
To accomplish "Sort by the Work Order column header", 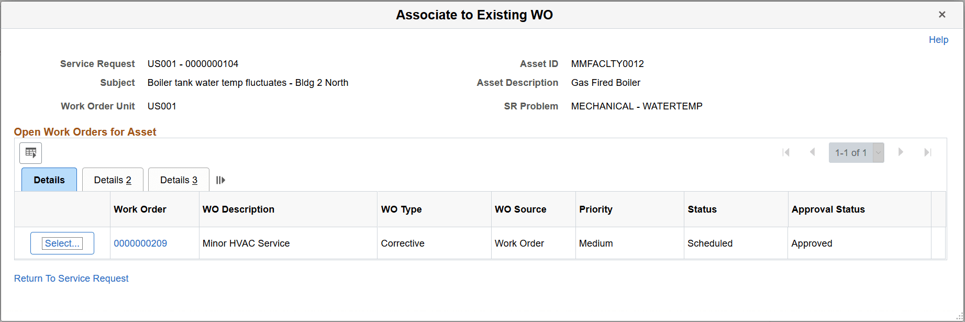I will tap(139, 209).
